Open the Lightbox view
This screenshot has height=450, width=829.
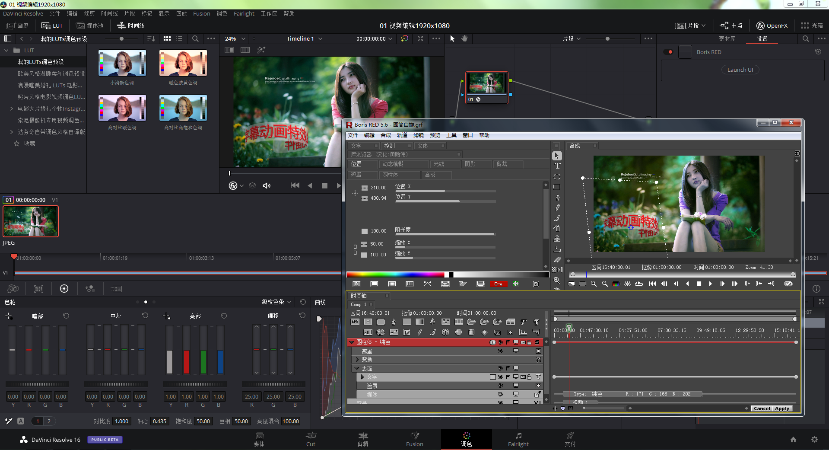click(x=812, y=26)
